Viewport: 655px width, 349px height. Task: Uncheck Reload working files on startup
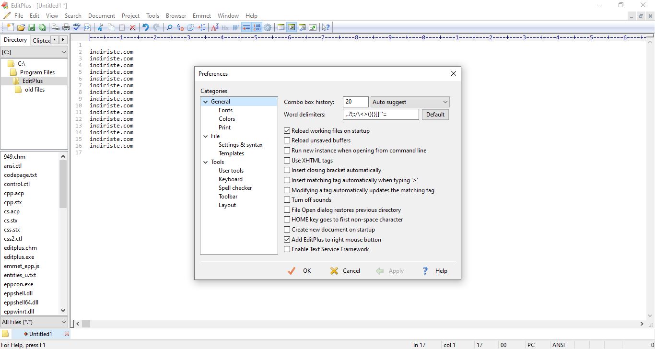(287, 130)
